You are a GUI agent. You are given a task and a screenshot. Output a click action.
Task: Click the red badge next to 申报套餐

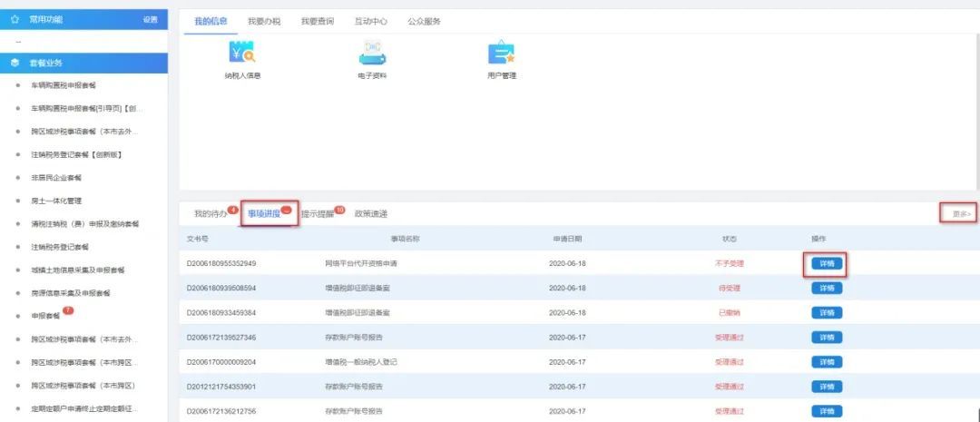[68, 311]
